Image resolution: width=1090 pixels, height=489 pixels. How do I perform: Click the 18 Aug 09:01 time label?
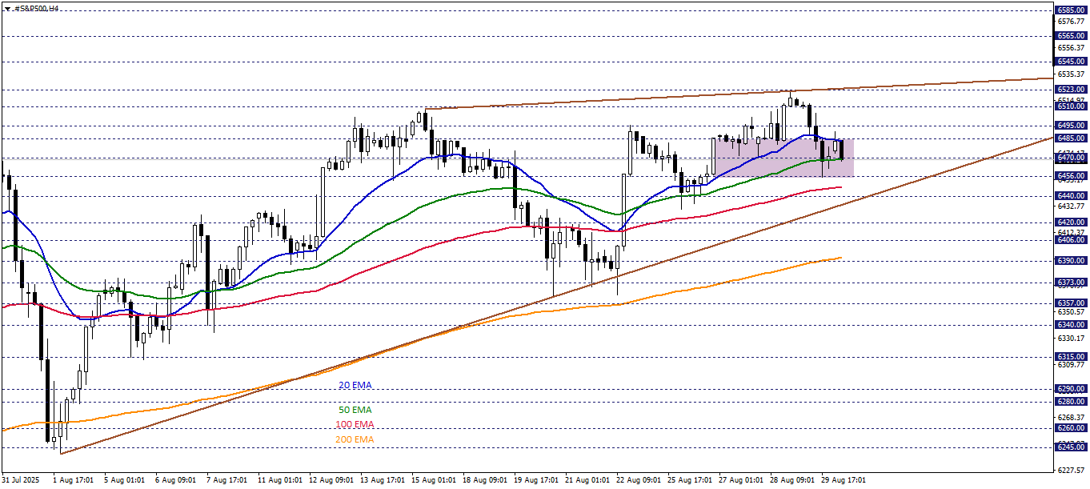[x=484, y=480]
